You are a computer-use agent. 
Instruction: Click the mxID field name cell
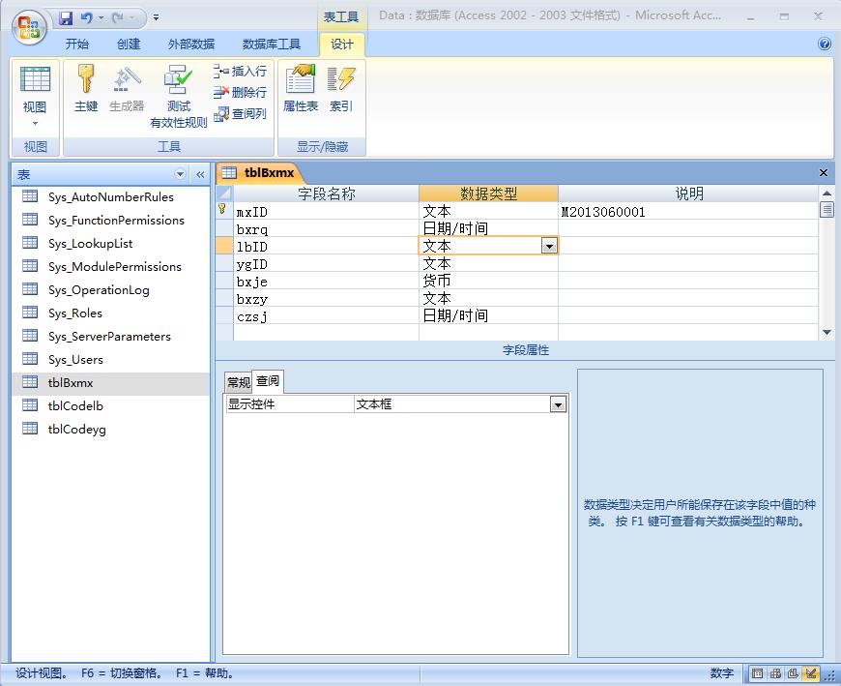(x=326, y=211)
